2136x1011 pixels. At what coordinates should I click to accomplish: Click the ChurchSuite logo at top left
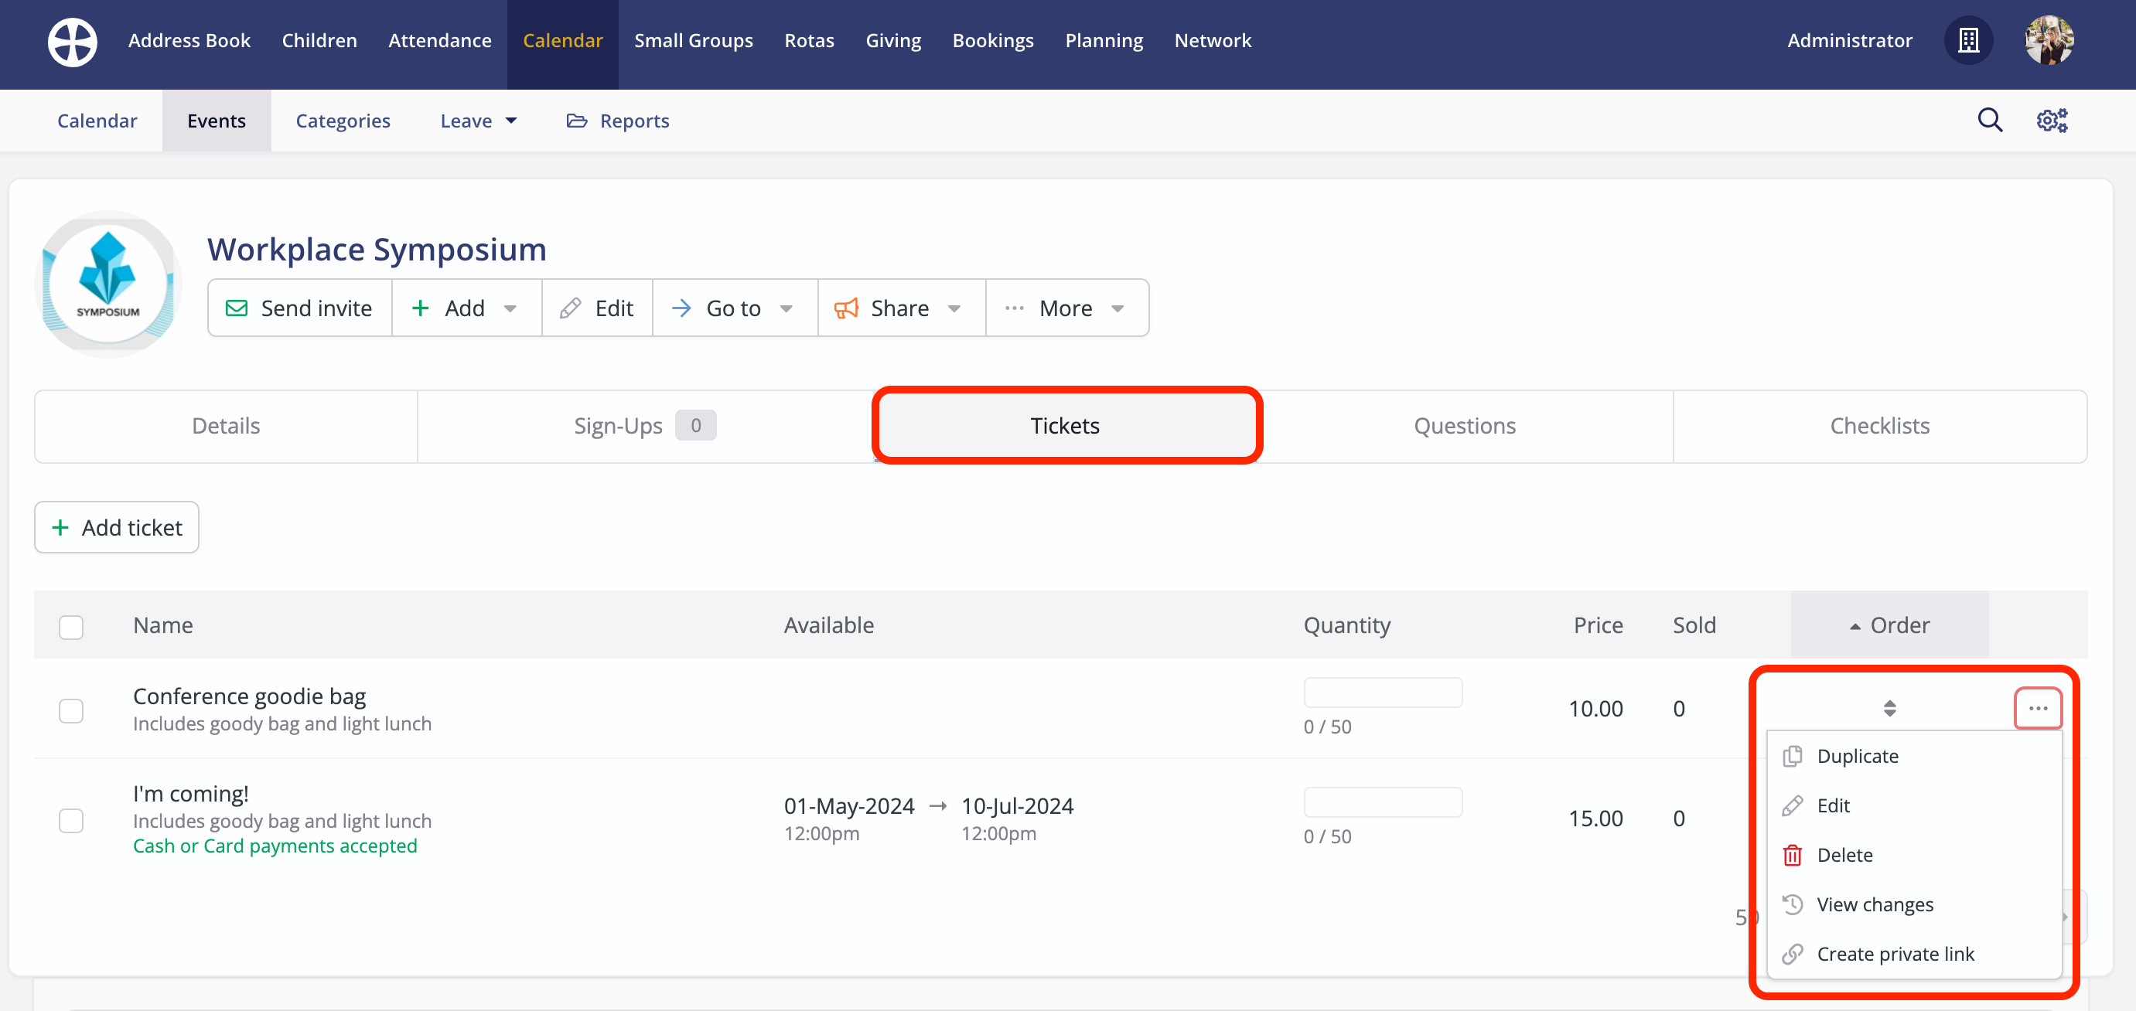tap(72, 41)
